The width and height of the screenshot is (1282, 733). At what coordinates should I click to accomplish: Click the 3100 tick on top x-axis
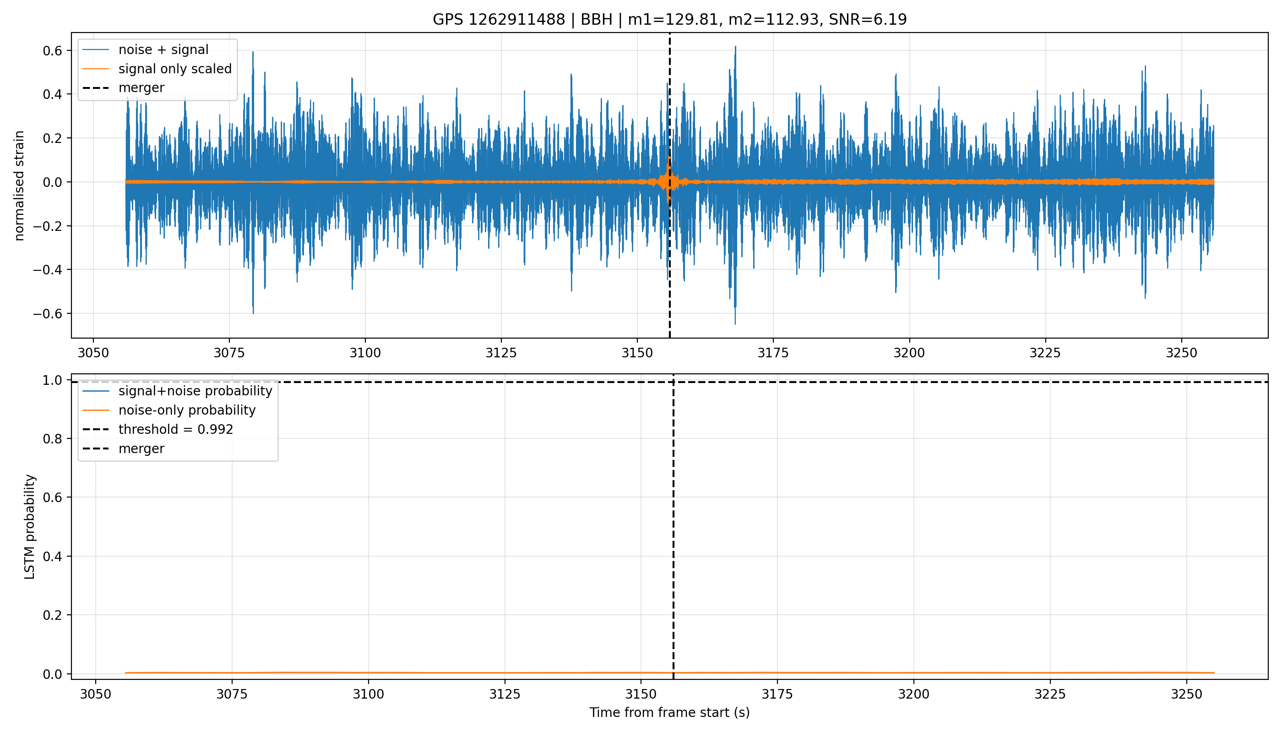tap(365, 353)
